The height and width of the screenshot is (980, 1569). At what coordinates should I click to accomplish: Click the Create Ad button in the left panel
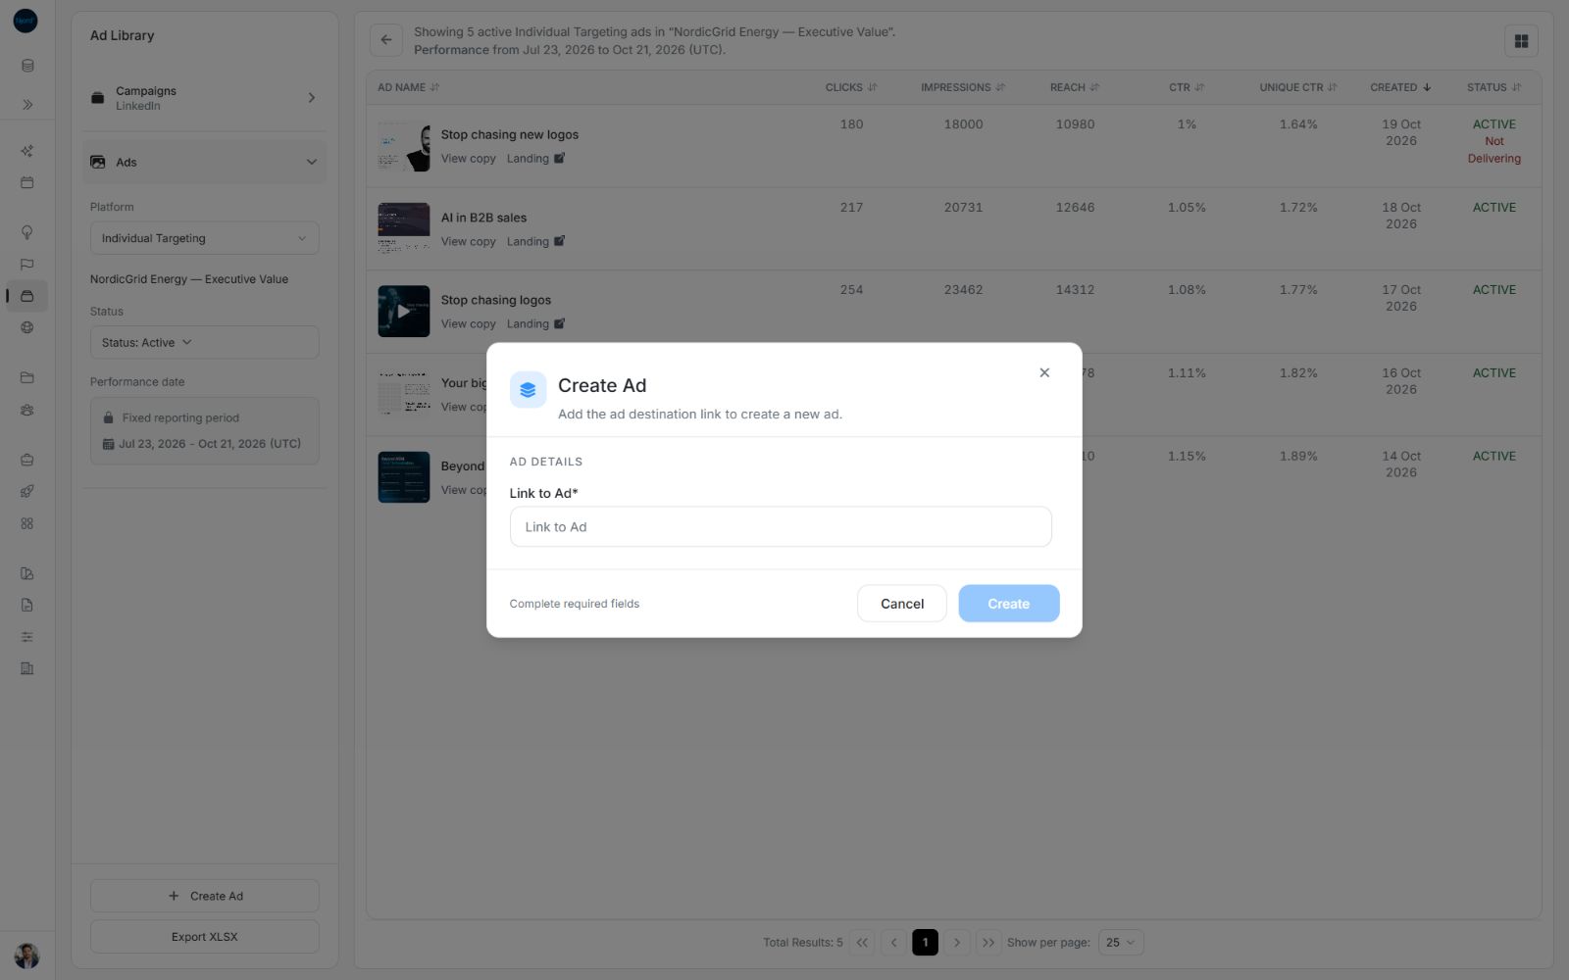[x=204, y=896]
